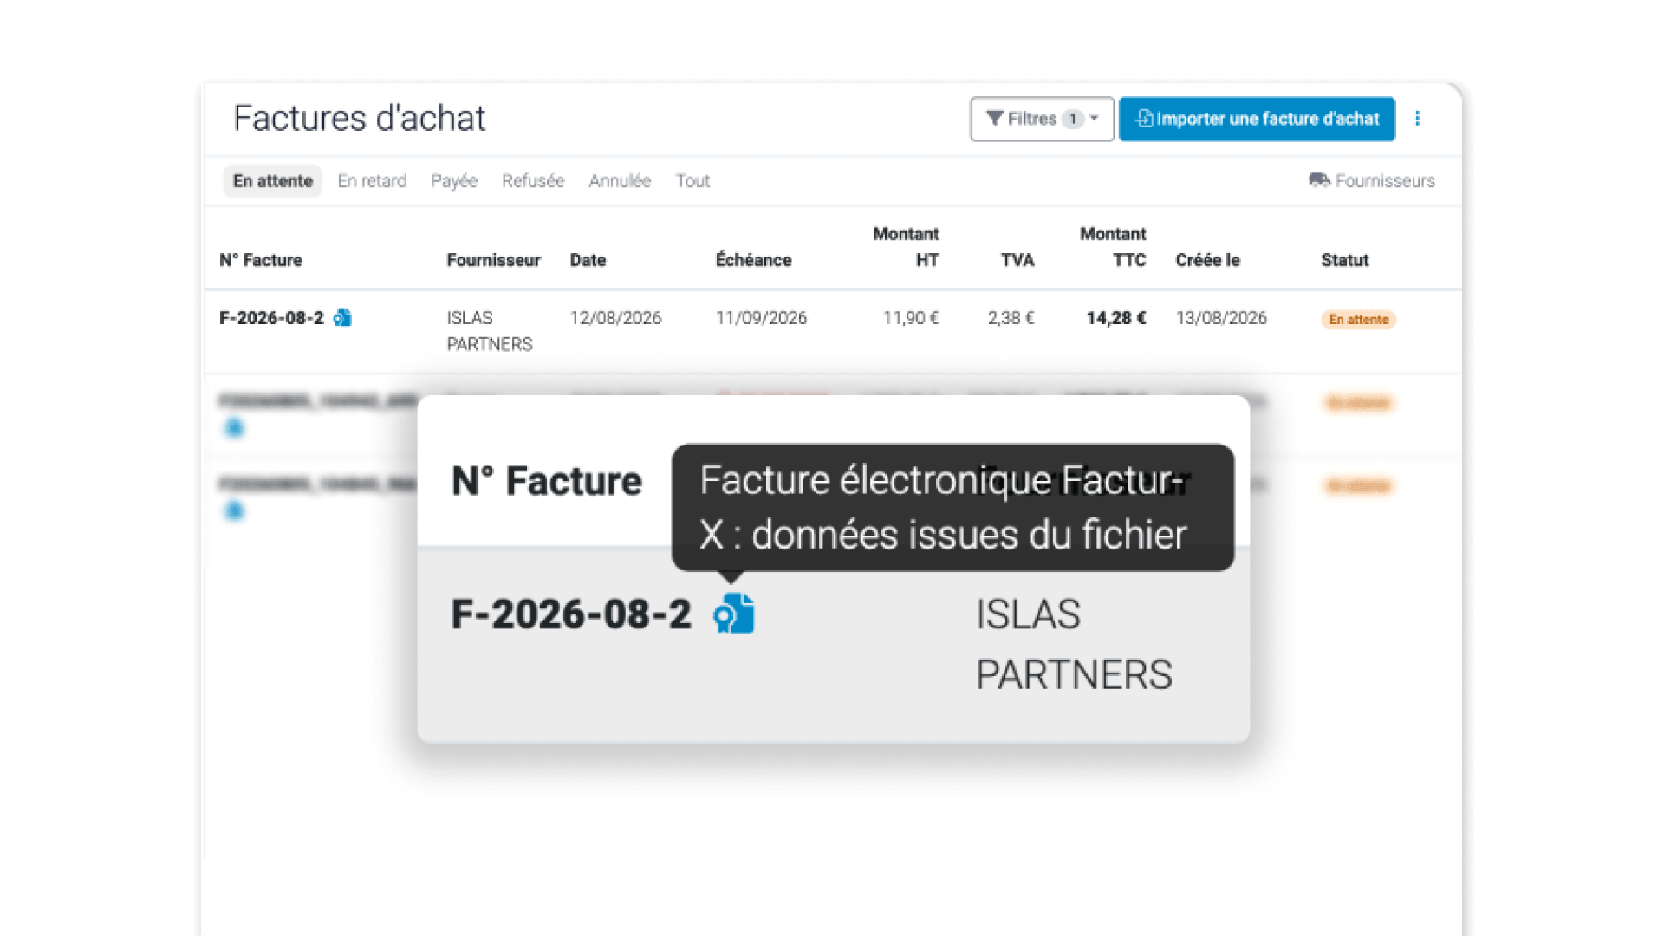Click the filter funnel icon

point(995,119)
